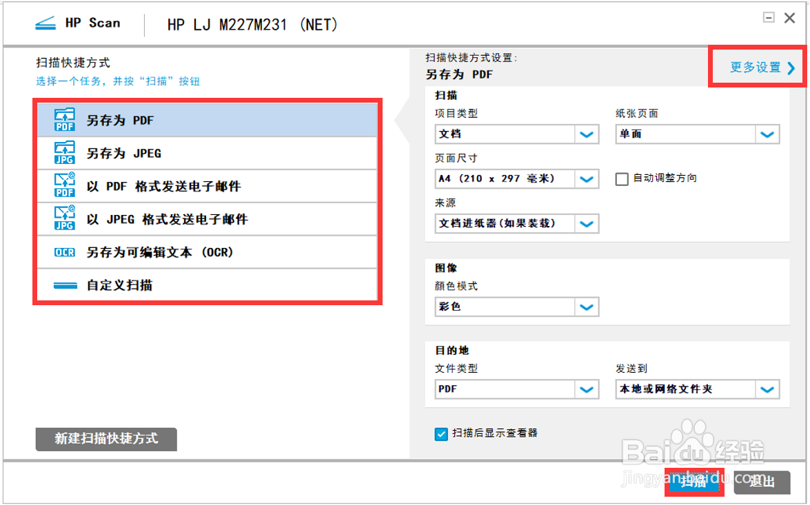Click the 新建扫描快捷方式 button
The image size is (810, 505).
105,439
